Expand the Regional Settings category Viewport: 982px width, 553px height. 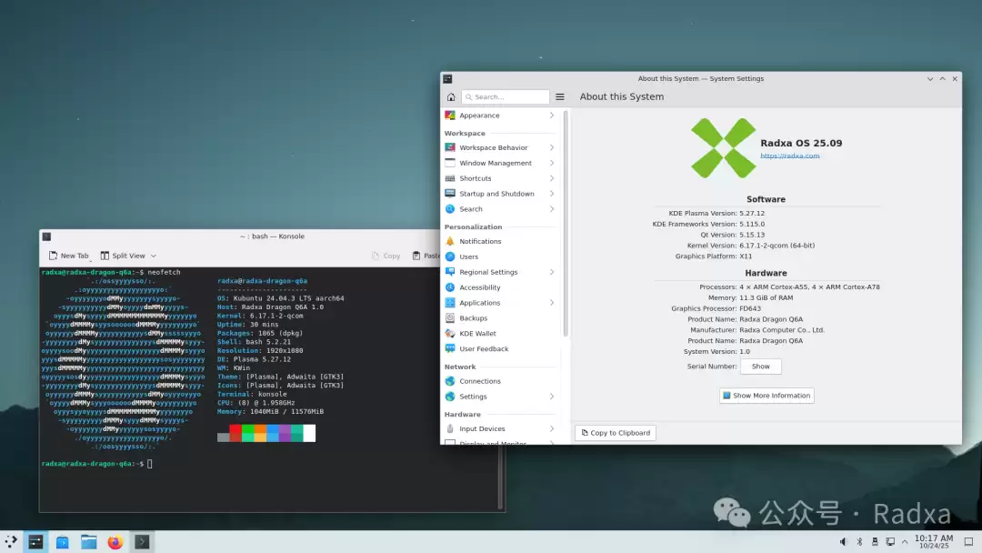[x=500, y=272]
